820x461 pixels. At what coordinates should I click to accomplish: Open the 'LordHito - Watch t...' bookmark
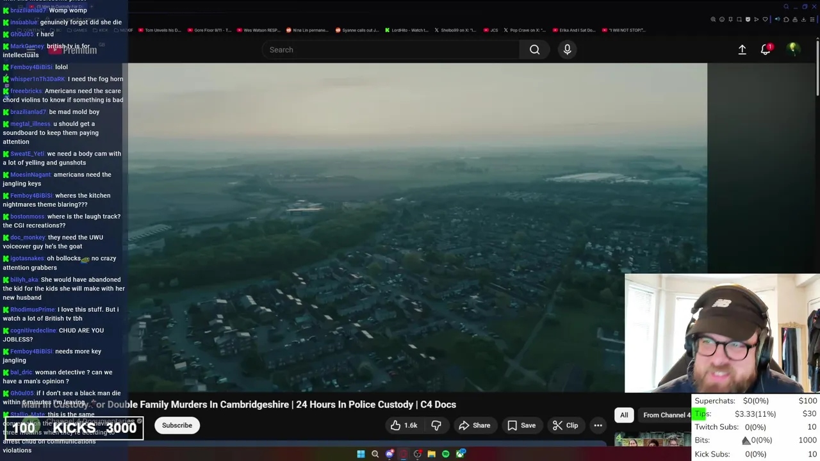pyautogui.click(x=406, y=30)
